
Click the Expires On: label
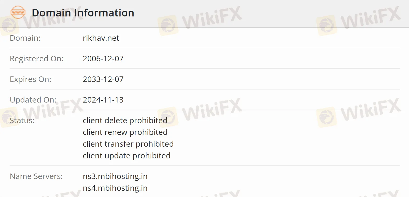[31, 79]
